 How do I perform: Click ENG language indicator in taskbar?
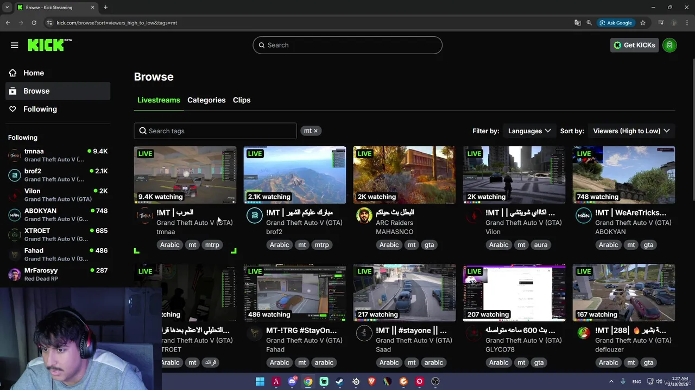coord(636,381)
